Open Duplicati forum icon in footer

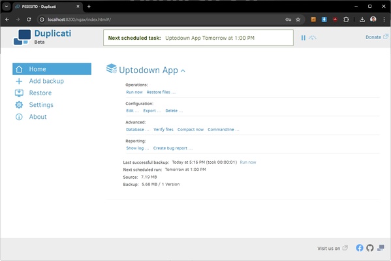[x=381, y=248]
